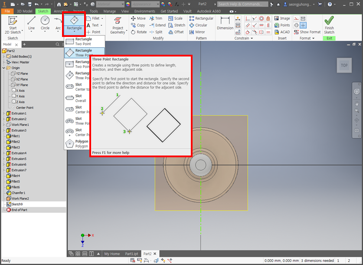Click End of Part marker

pyautogui.click(x=19, y=210)
